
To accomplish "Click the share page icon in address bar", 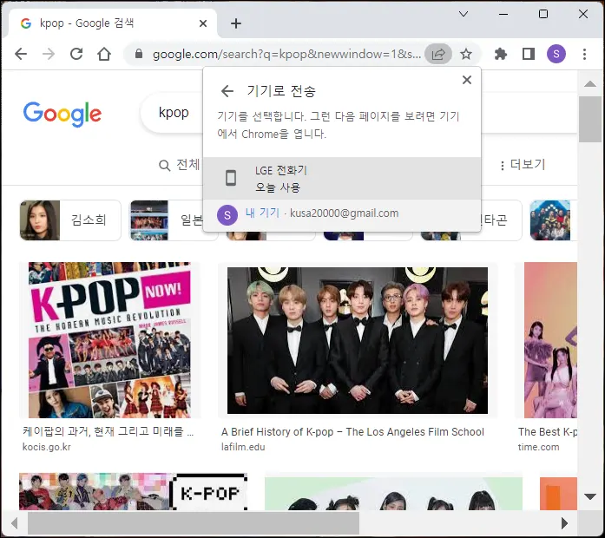I will 438,54.
